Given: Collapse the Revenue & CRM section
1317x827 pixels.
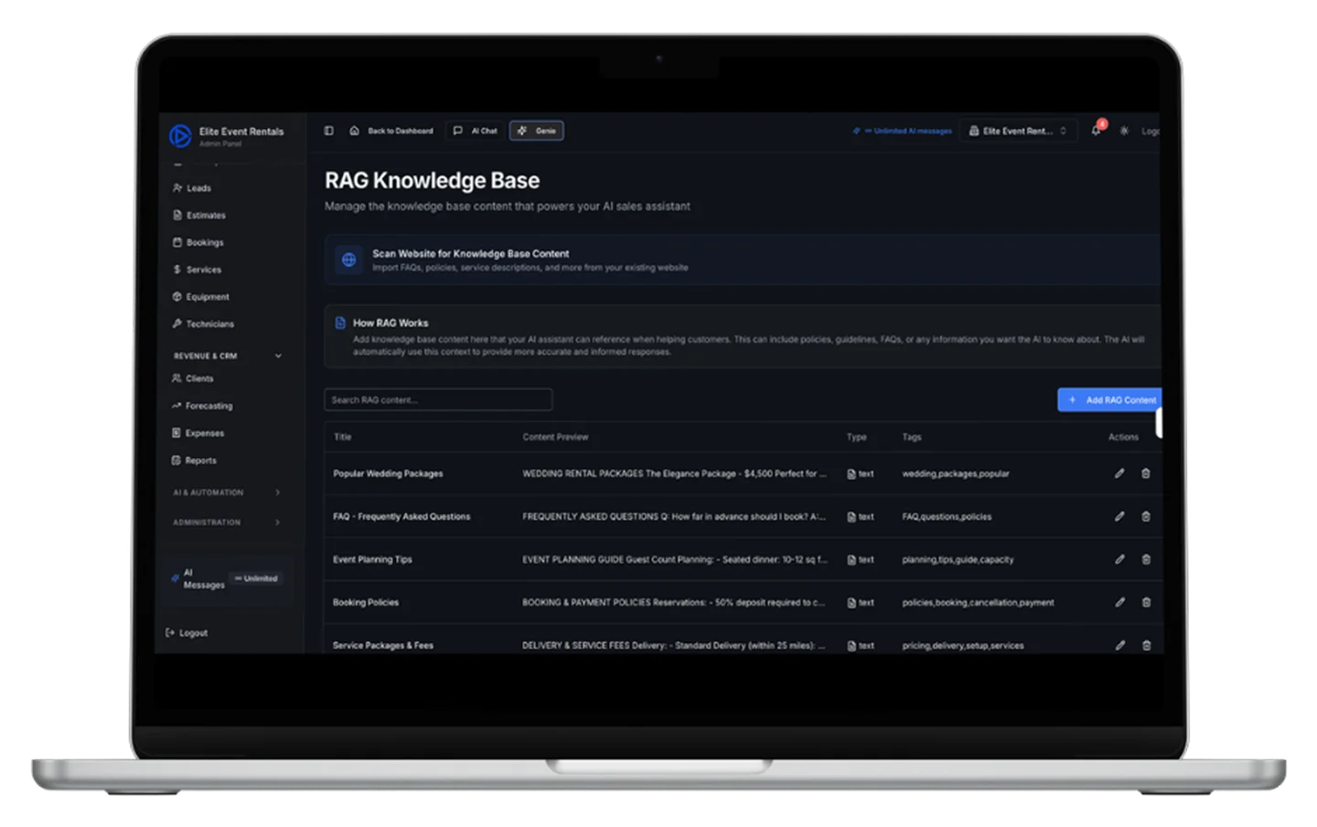Looking at the screenshot, I should tap(278, 355).
